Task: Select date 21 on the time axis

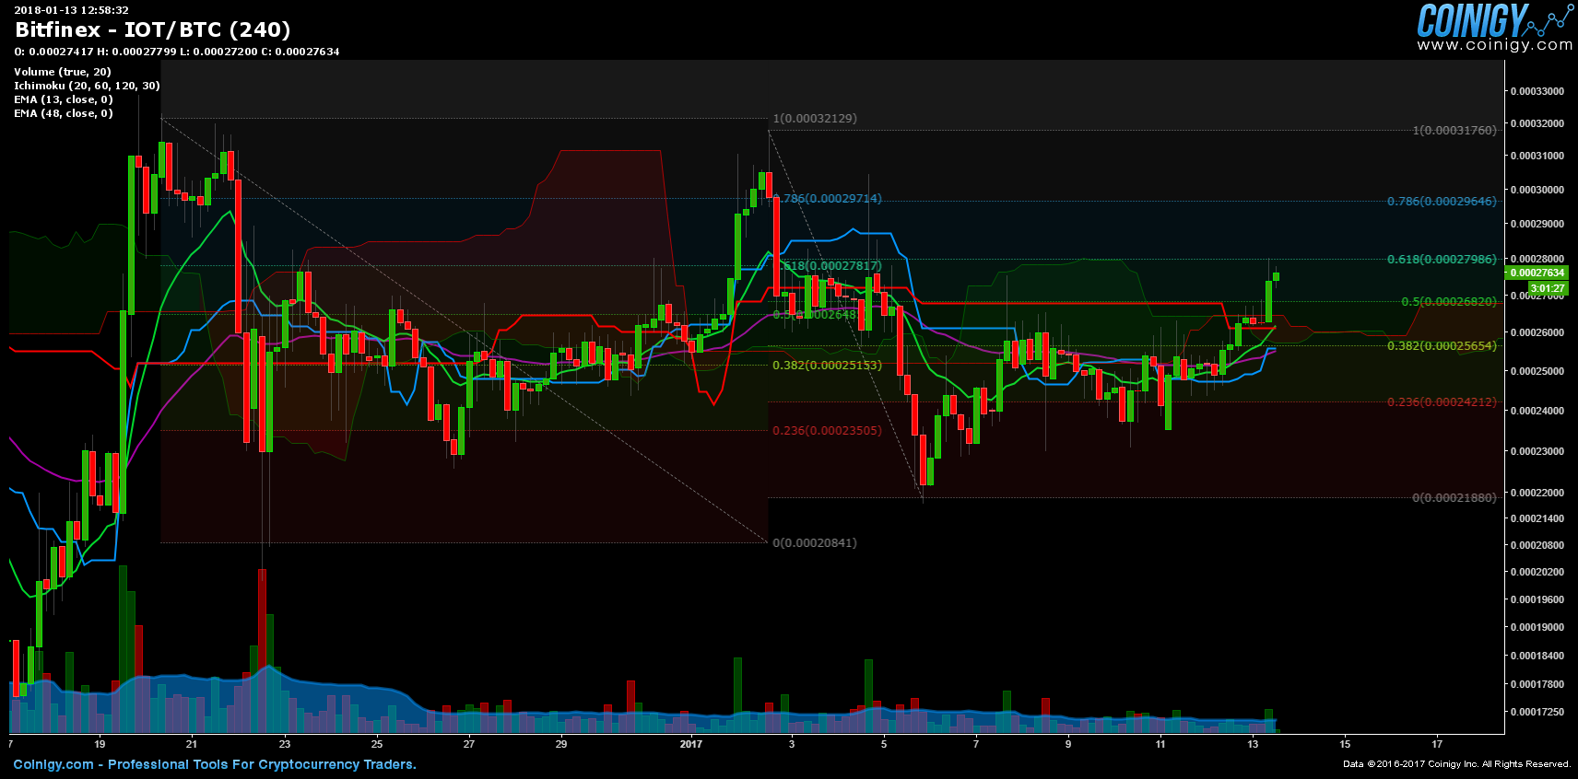Action: (x=192, y=744)
